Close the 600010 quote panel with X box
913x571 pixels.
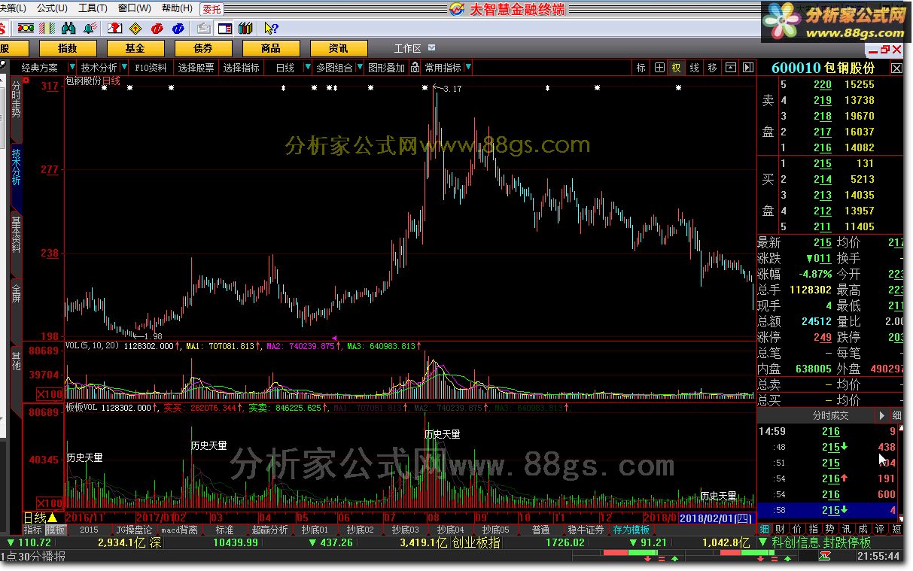pyautogui.click(x=896, y=68)
